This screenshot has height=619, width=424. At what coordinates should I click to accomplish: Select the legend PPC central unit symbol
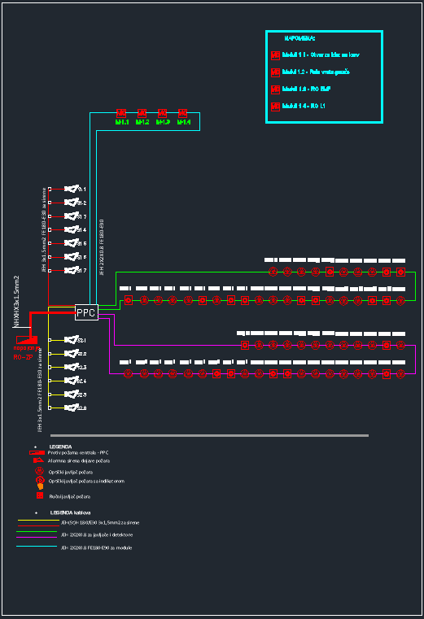[36, 452]
